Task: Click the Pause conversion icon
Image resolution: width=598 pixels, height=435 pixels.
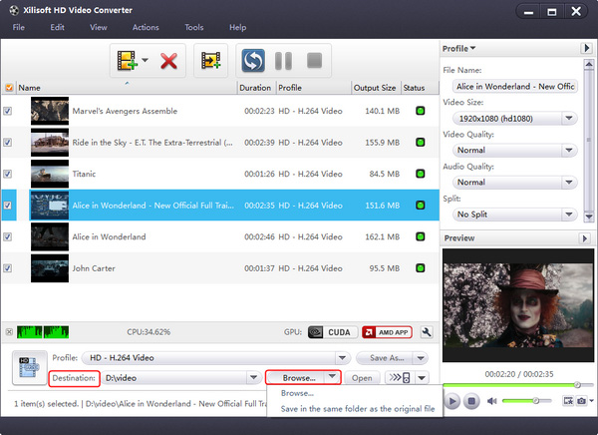Action: (x=284, y=62)
